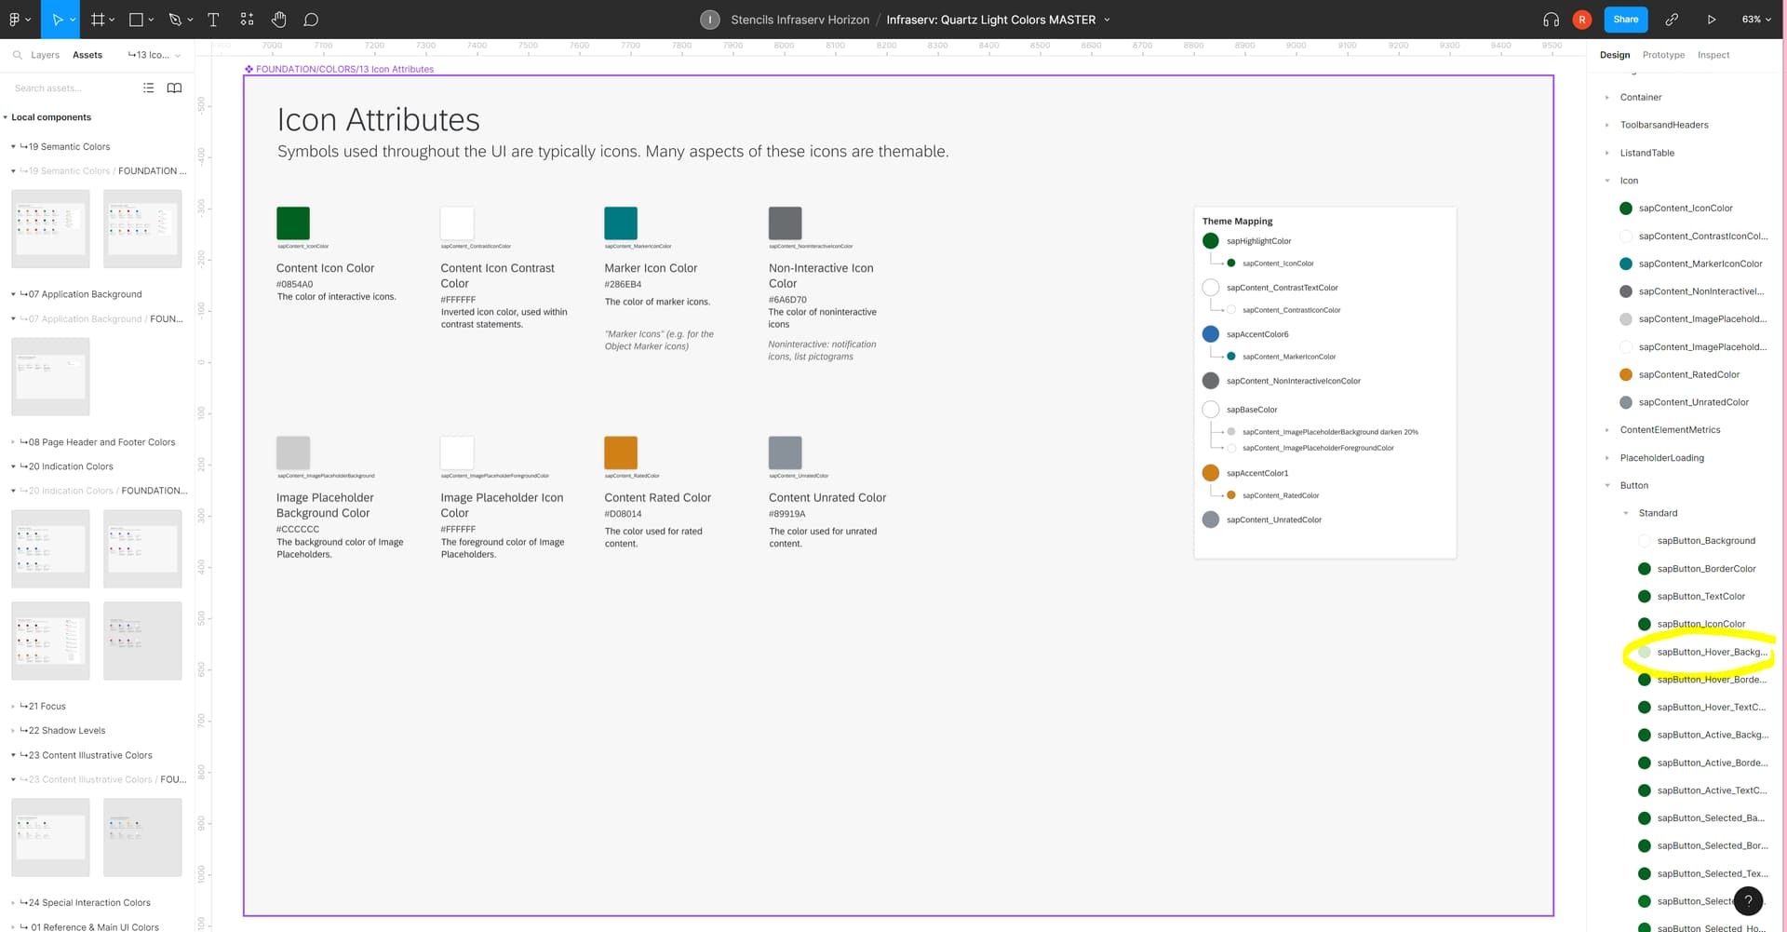Screen dimensions: 1787x932
Task: Select the Move tool
Action: 58,20
